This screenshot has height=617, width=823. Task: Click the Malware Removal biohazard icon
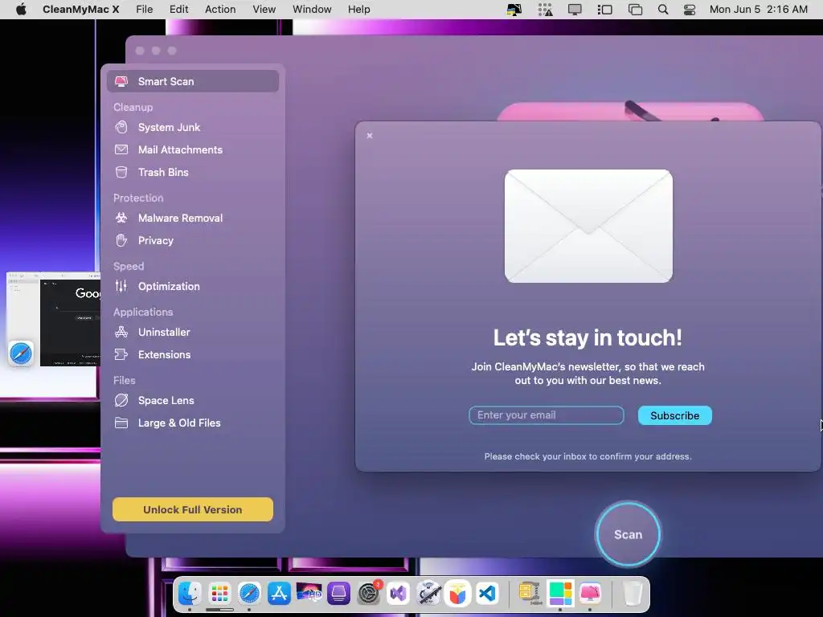(x=121, y=218)
